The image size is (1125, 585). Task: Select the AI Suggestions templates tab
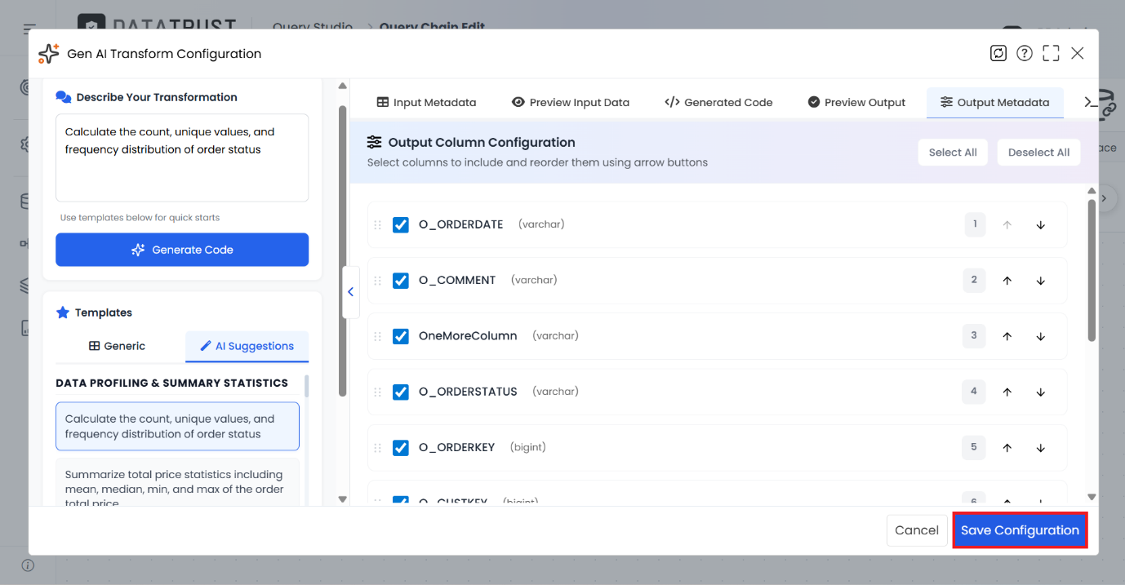247,346
